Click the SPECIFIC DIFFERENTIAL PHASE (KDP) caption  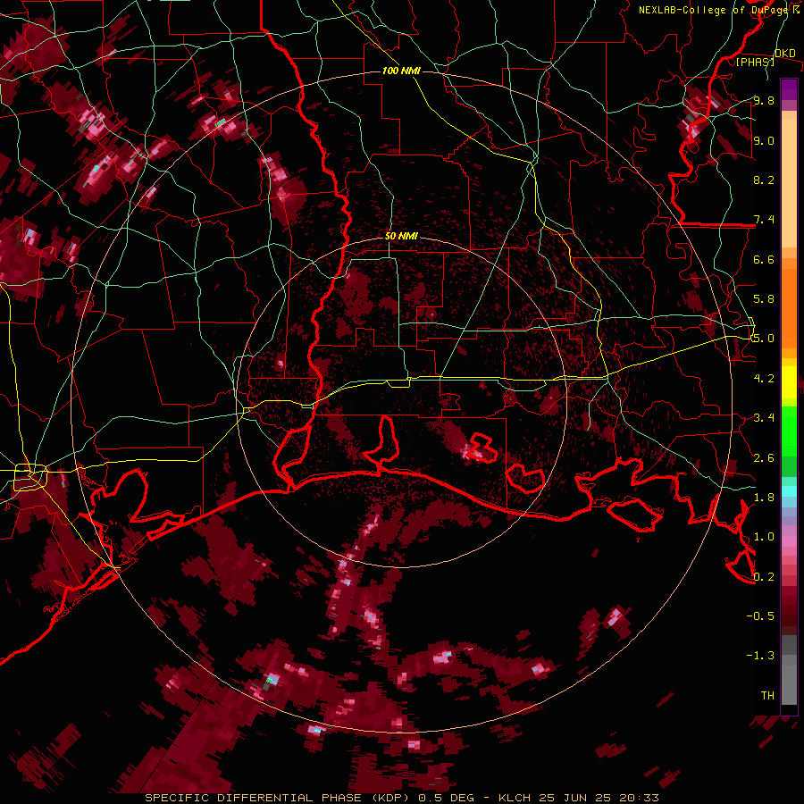pyautogui.click(x=277, y=798)
